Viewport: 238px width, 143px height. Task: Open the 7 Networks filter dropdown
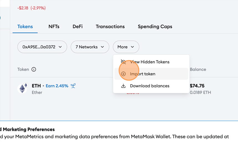pos(90,47)
